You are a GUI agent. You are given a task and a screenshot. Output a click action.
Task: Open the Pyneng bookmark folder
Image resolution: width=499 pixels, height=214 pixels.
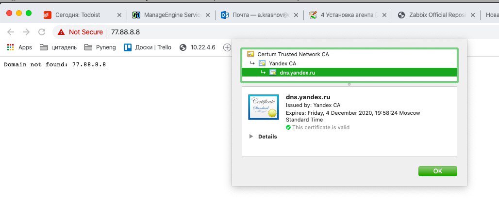point(100,47)
